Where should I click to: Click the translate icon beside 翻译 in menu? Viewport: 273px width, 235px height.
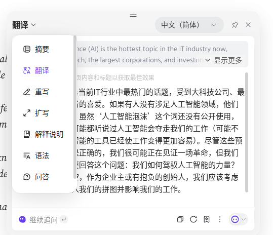coord(27,70)
